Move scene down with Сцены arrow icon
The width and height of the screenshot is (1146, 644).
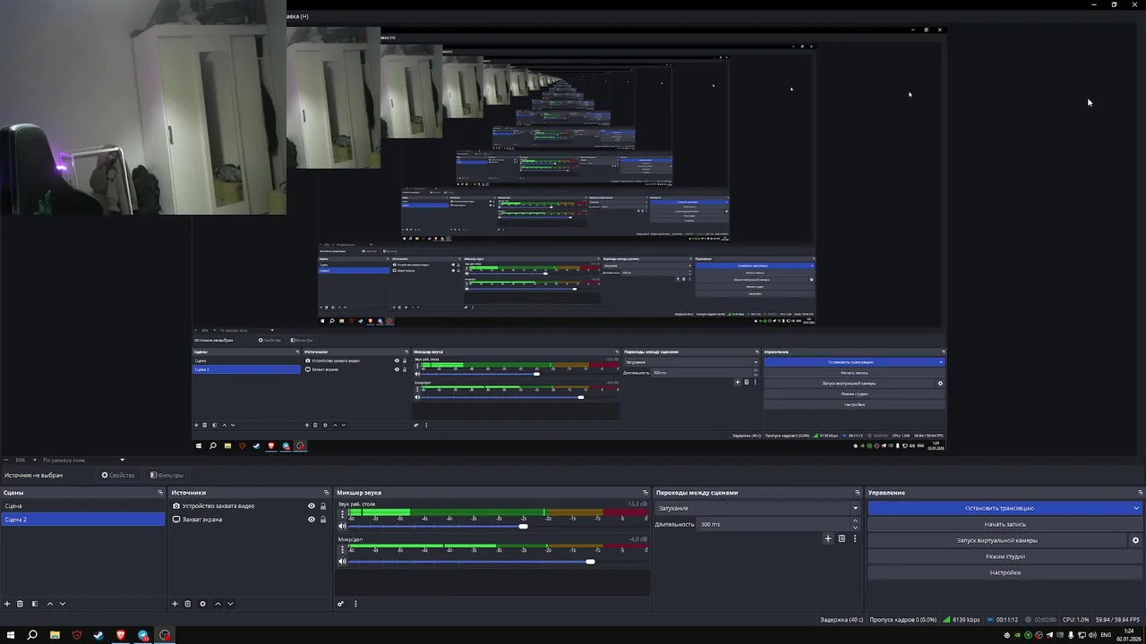point(63,604)
